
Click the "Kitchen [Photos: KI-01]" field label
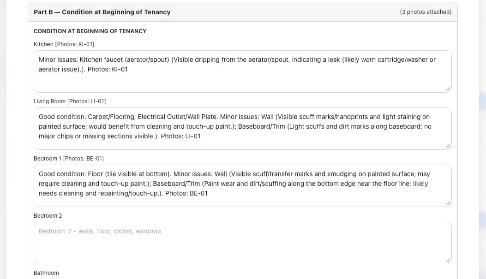point(64,44)
